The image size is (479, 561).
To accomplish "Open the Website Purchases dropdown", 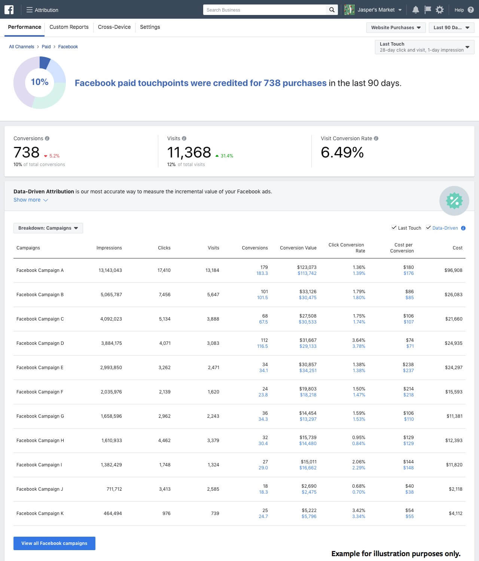I will [396, 28].
